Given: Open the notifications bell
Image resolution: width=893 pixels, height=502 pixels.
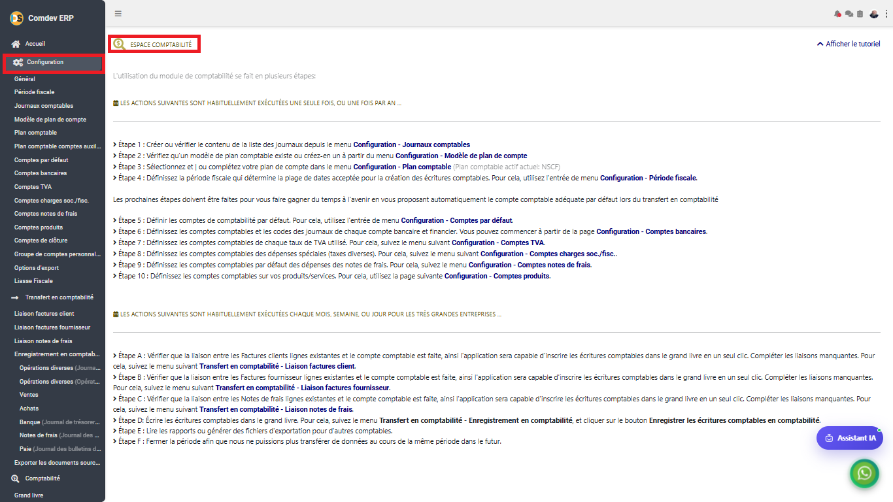Looking at the screenshot, I should pyautogui.click(x=837, y=14).
